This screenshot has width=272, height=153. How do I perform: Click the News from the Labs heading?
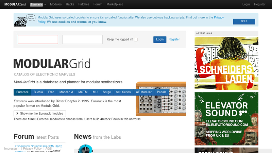[98, 137]
